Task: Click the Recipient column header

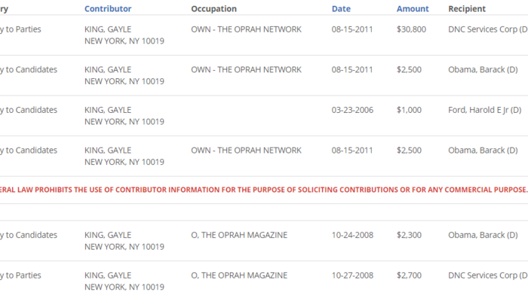Action: tap(467, 9)
